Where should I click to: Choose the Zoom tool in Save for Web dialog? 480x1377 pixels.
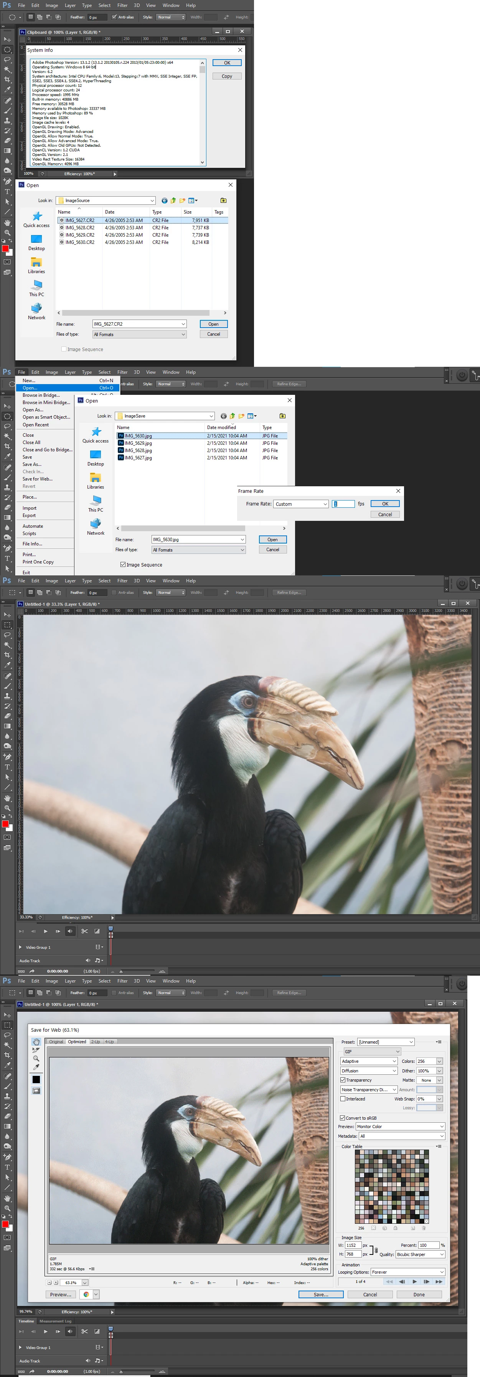36,1059
